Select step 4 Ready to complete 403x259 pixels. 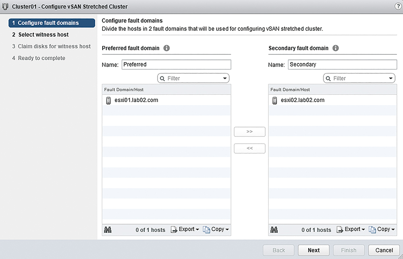tap(39, 58)
